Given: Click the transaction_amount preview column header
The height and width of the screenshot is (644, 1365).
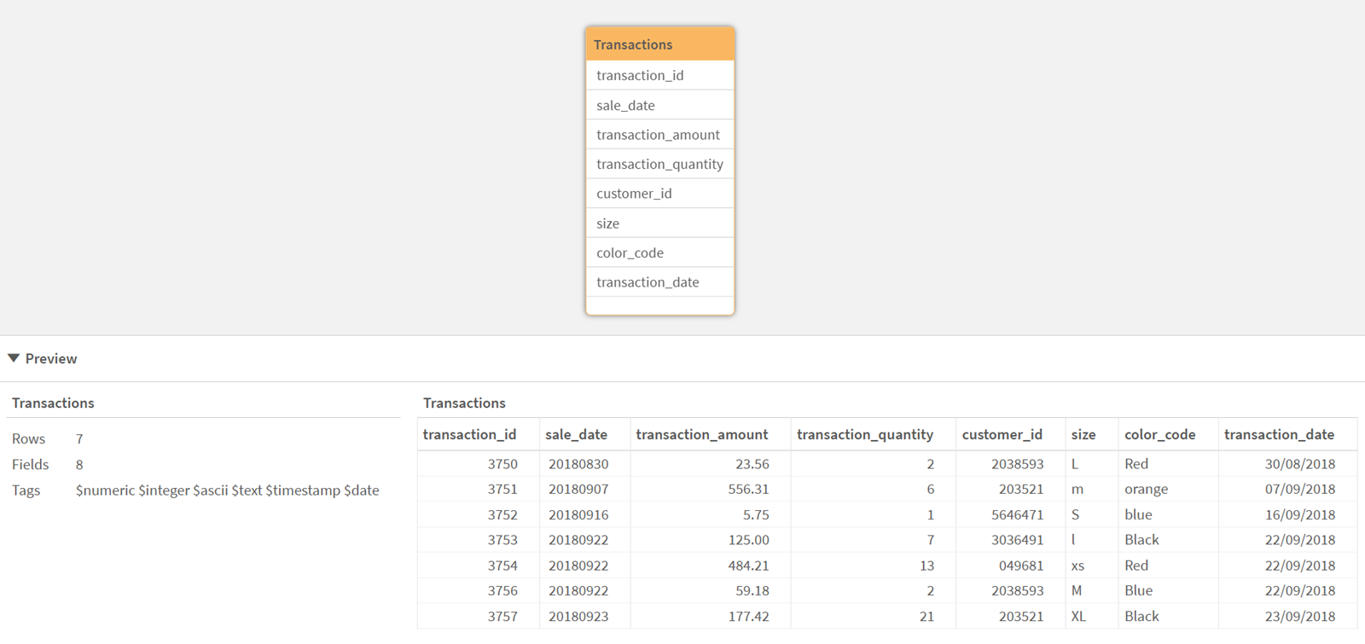Looking at the screenshot, I should click(x=701, y=434).
